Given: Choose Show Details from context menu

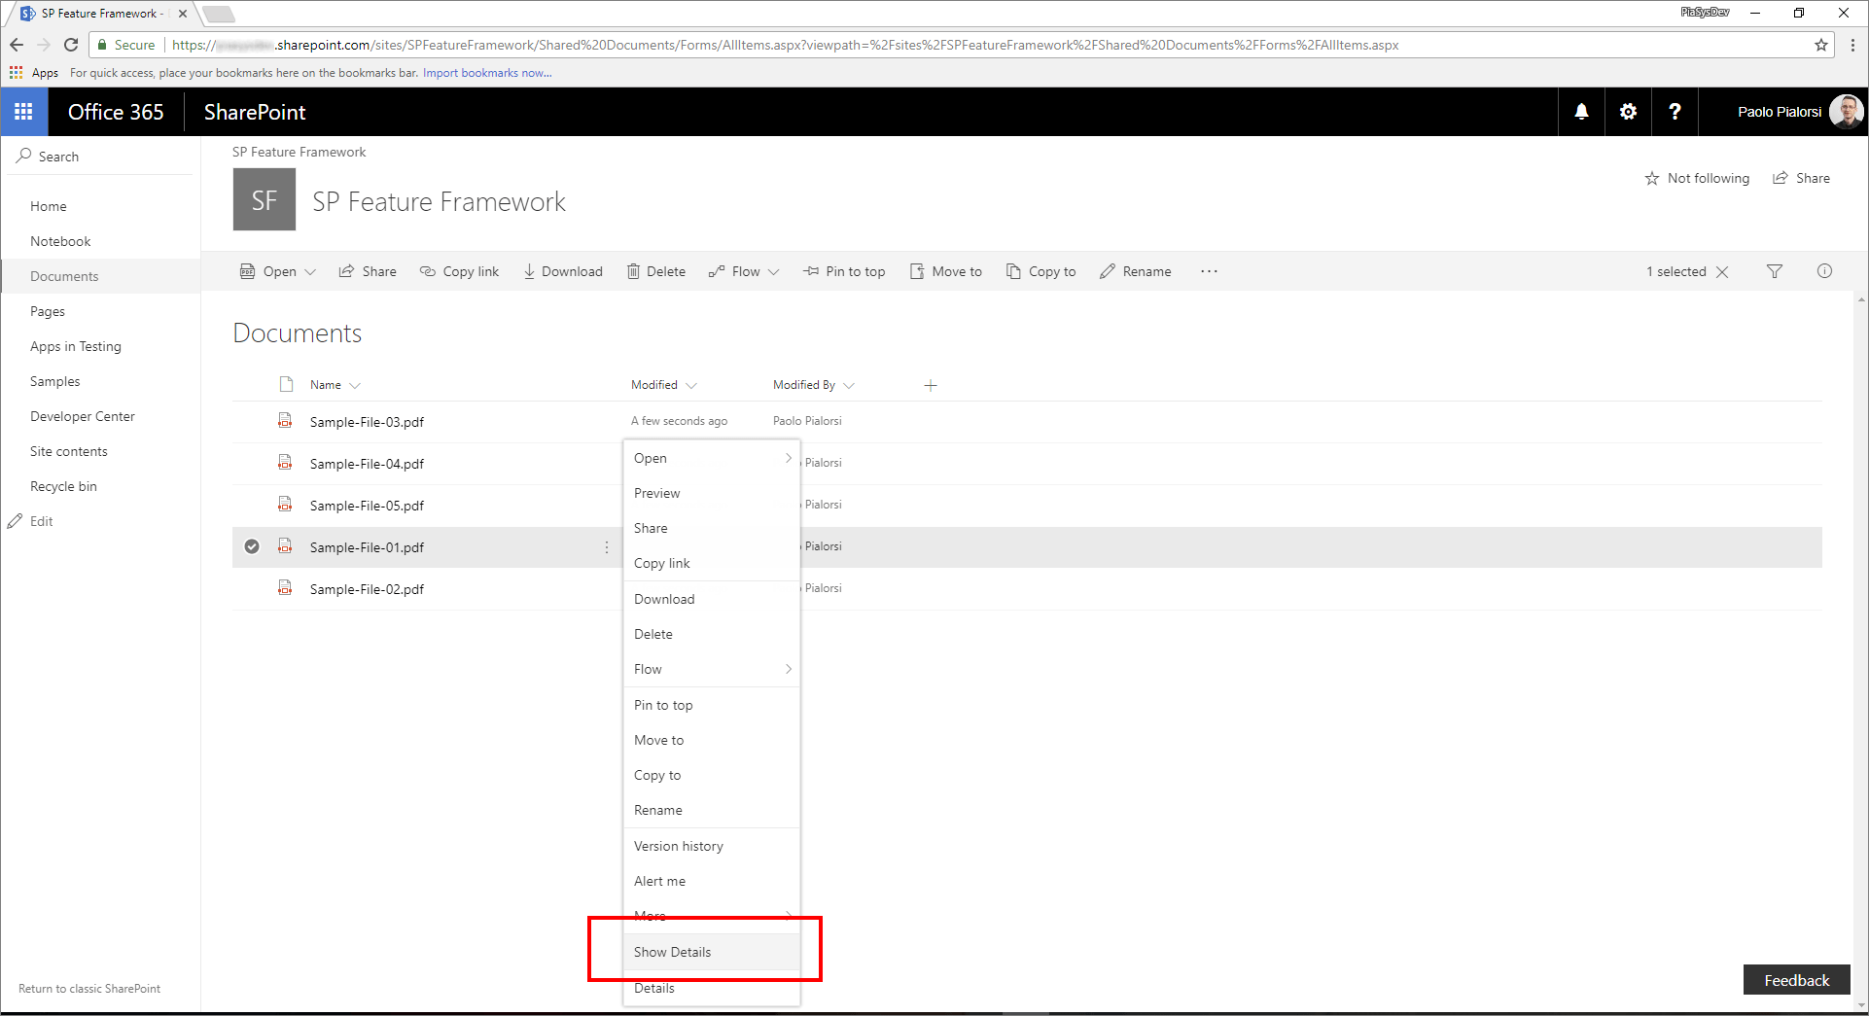Looking at the screenshot, I should [672, 952].
